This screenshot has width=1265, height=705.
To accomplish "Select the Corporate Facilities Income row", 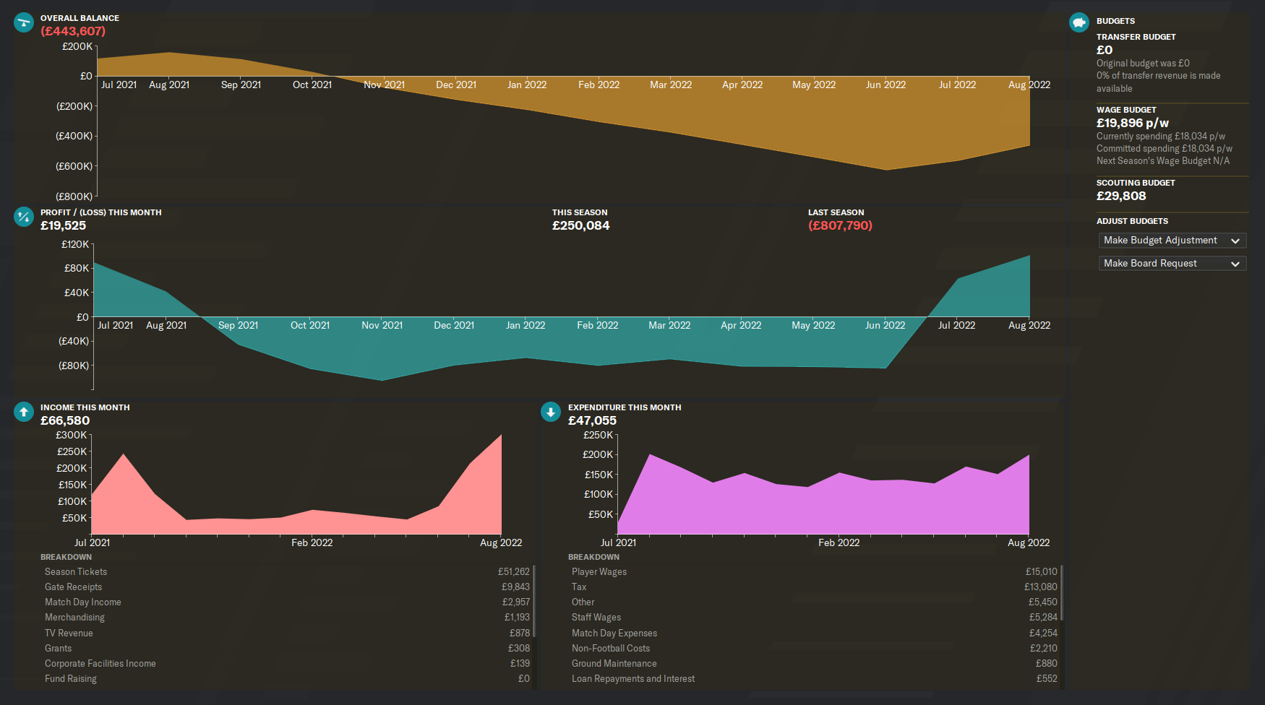I will (x=287, y=664).
